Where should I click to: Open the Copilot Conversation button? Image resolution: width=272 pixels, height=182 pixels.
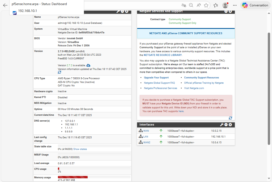(x=256, y=5)
